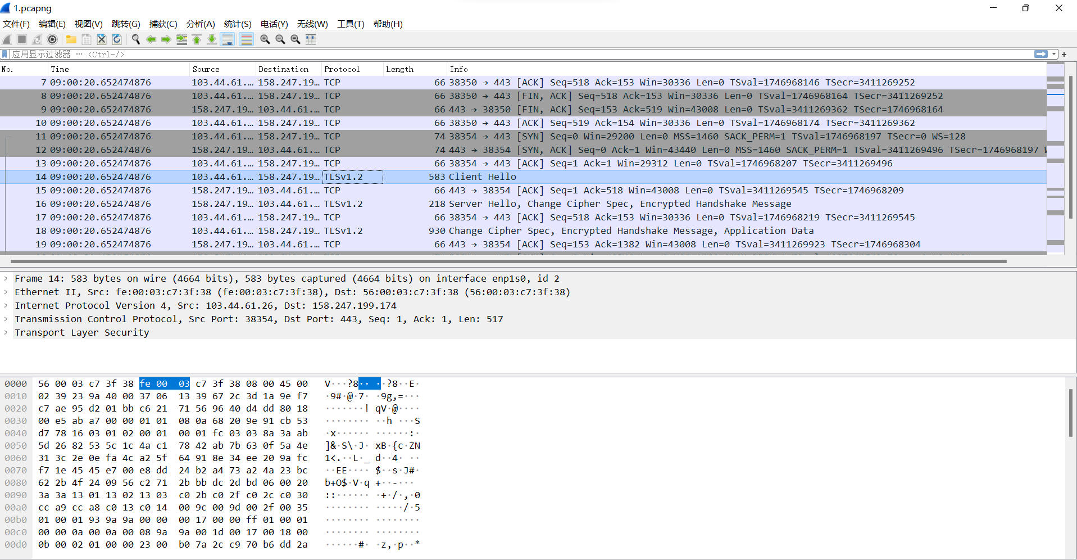
Task: Sort by the Protocol column header
Action: coord(353,69)
